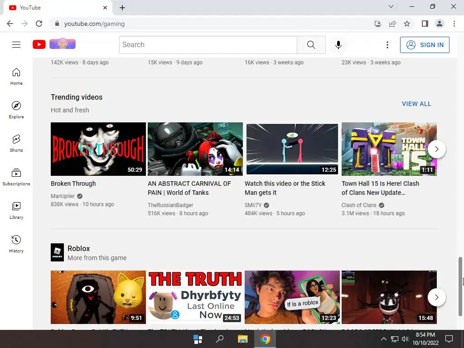Image resolution: width=464 pixels, height=348 pixels.
Task: Open Explore in sidebar
Action: click(16, 110)
